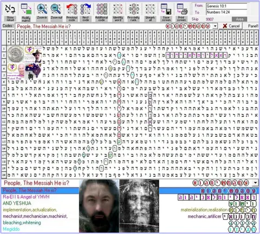Click the Additional code icon
This screenshot has width=260, height=234.
pyautogui.click(x=102, y=9)
